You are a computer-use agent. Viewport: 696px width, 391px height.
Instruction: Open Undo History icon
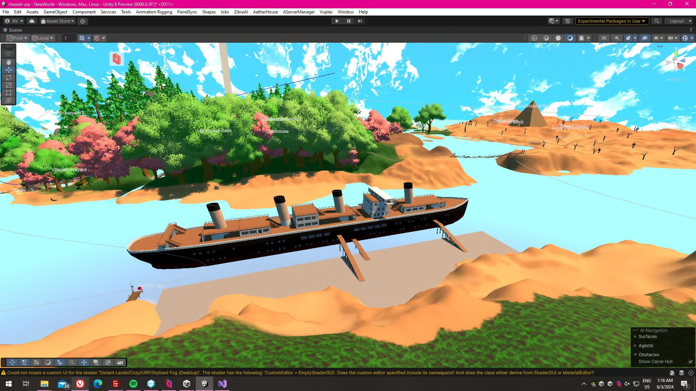pyautogui.click(x=568, y=21)
